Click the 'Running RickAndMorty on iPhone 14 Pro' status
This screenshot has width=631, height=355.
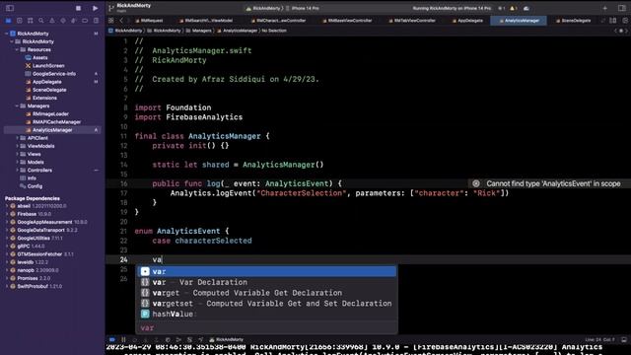[452, 8]
